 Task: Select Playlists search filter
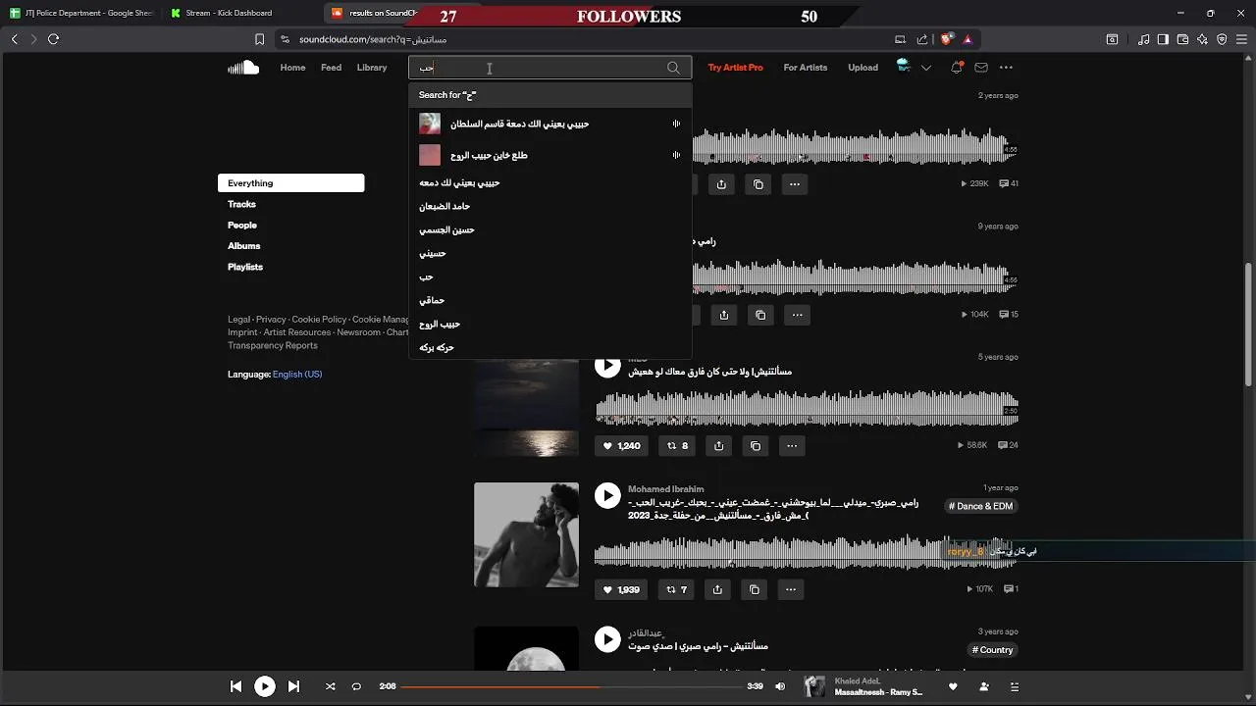coord(245,267)
